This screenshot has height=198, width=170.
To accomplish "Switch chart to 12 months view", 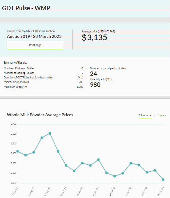I will coord(145,115).
